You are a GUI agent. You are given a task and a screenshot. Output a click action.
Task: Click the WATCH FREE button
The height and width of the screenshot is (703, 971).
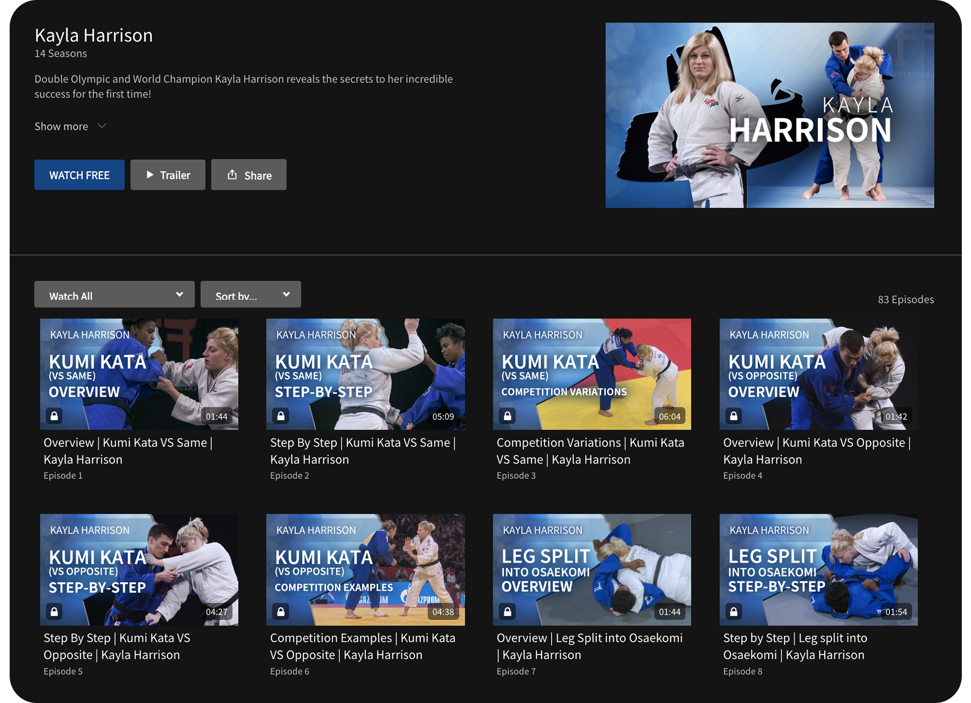point(79,175)
